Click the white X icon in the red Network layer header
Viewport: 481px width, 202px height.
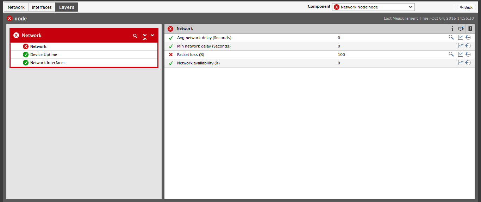point(16,35)
